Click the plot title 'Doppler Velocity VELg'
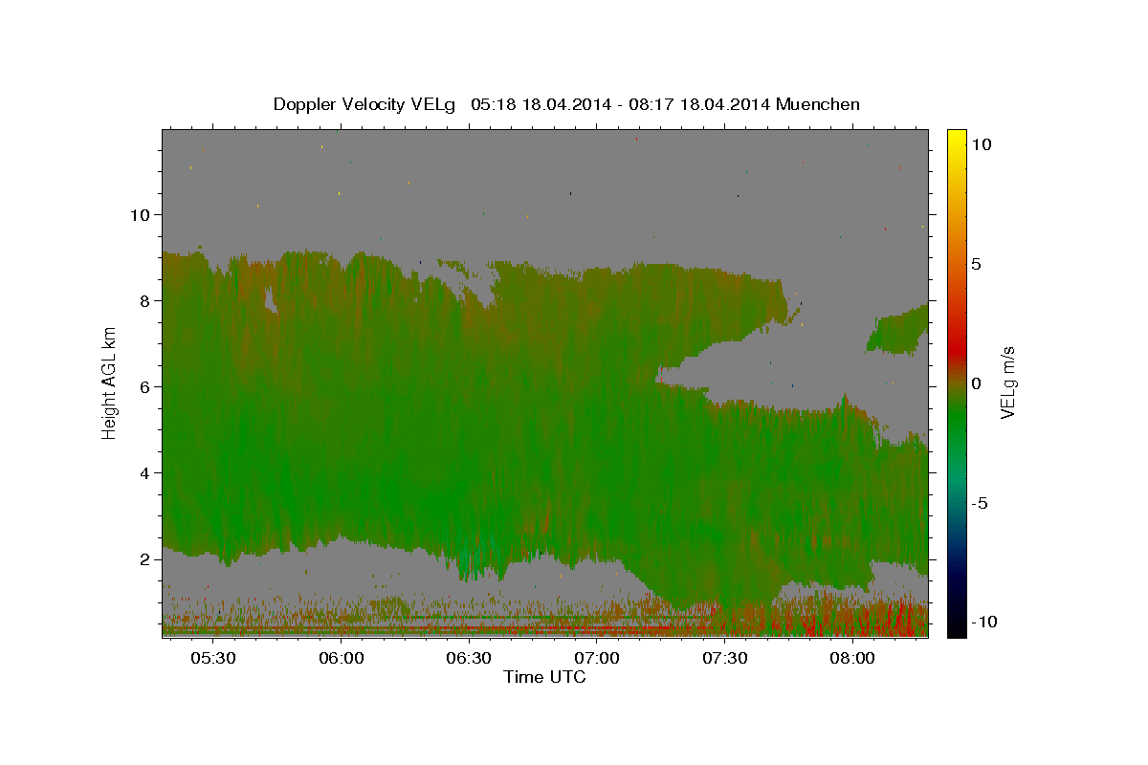The width and height of the screenshot is (1148, 765). 364,104
